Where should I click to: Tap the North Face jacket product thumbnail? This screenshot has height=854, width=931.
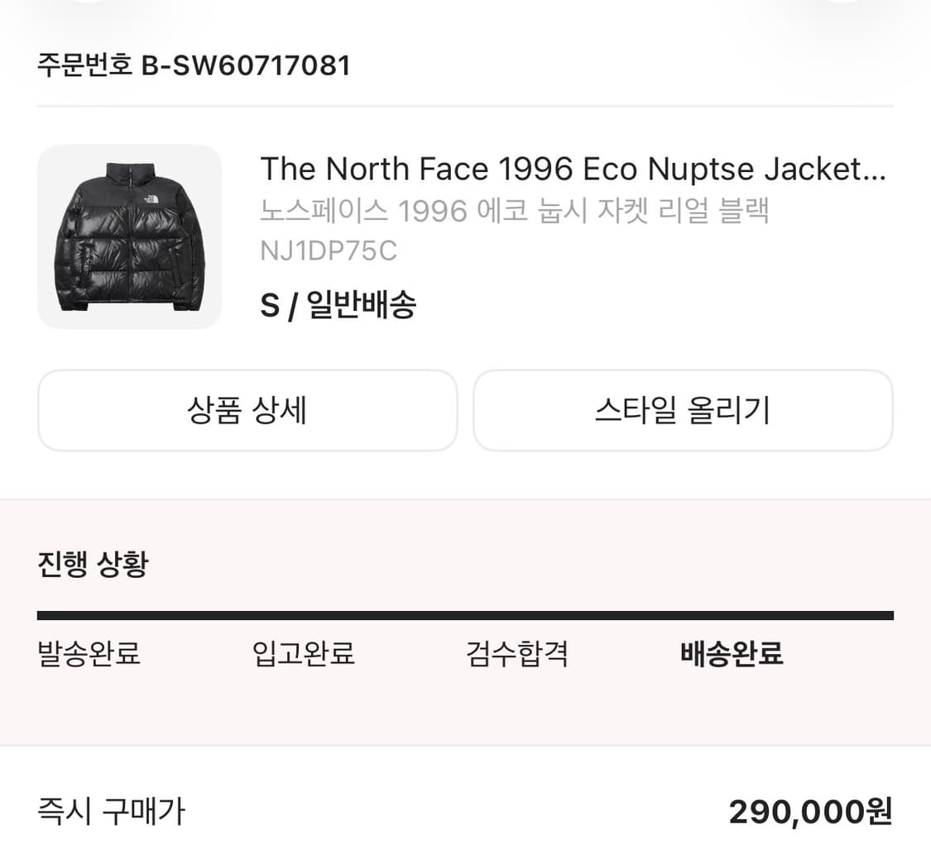[x=130, y=236]
